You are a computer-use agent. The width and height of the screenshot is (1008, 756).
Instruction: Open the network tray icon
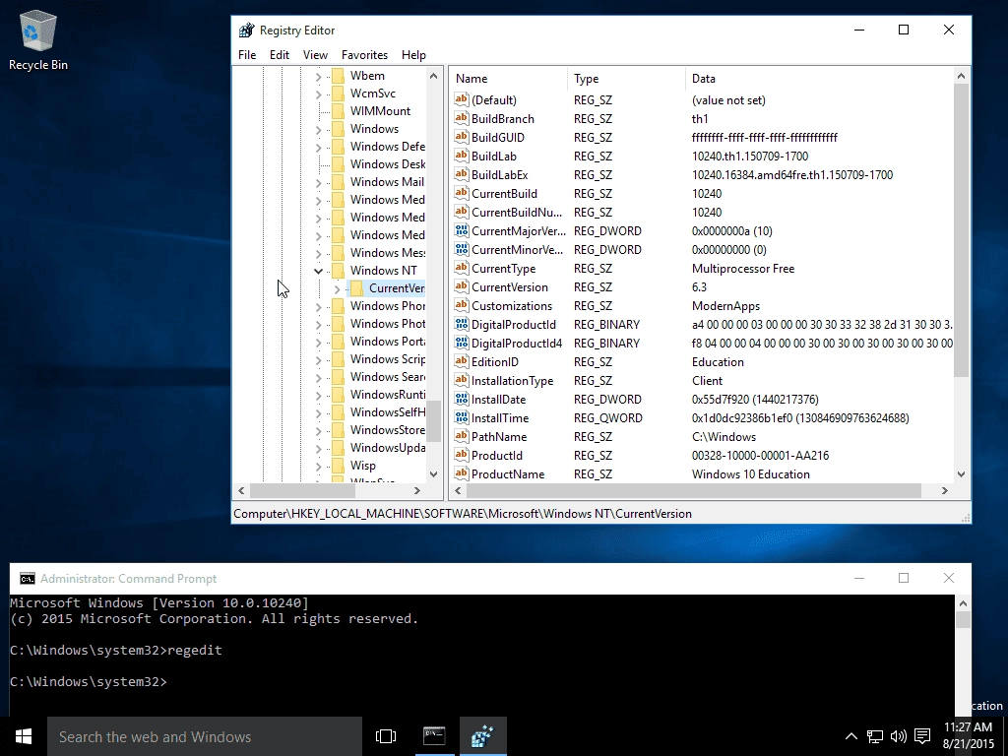pos(874,736)
